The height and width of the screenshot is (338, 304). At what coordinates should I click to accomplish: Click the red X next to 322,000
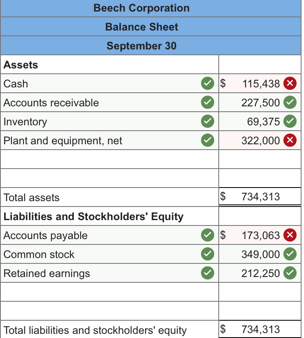tap(290, 141)
